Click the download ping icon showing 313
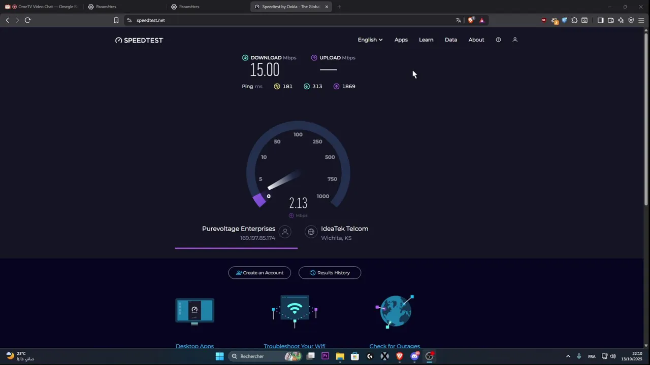The height and width of the screenshot is (365, 650). 307,86
